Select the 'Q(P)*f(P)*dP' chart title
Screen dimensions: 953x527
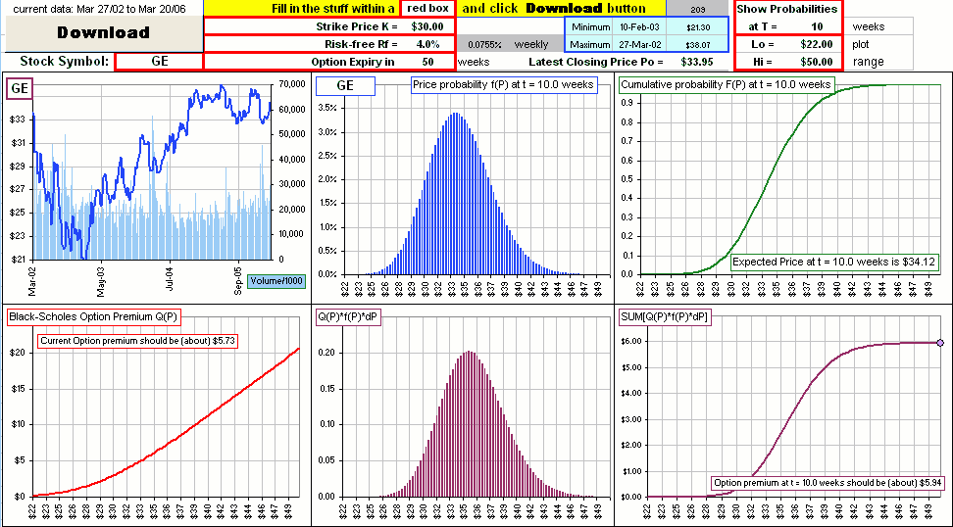click(x=351, y=316)
